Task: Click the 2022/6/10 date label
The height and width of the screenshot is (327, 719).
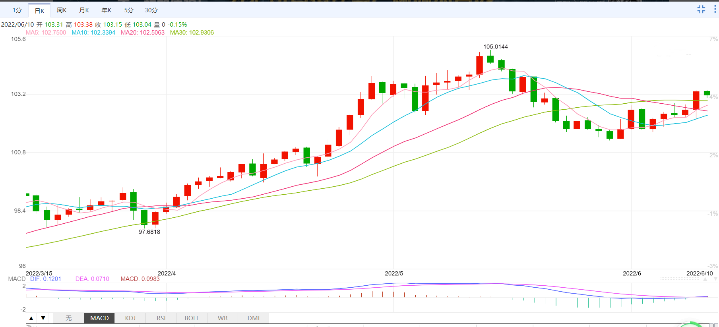Action: coord(700,273)
